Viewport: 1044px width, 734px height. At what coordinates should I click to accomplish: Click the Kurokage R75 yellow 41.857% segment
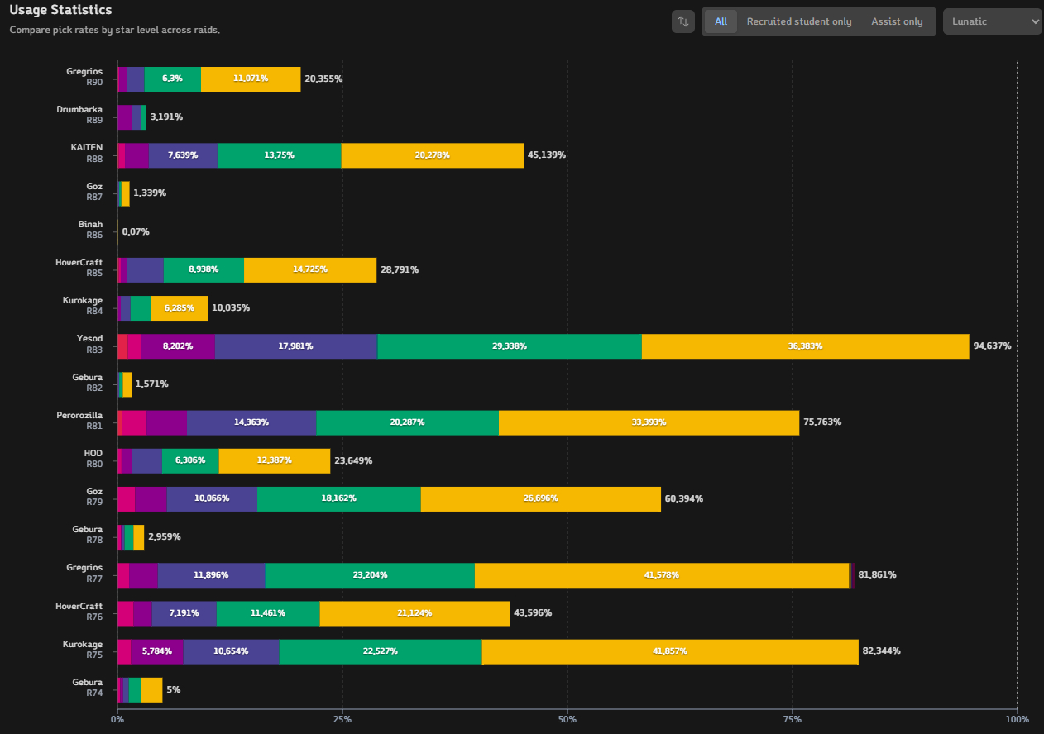[670, 651]
